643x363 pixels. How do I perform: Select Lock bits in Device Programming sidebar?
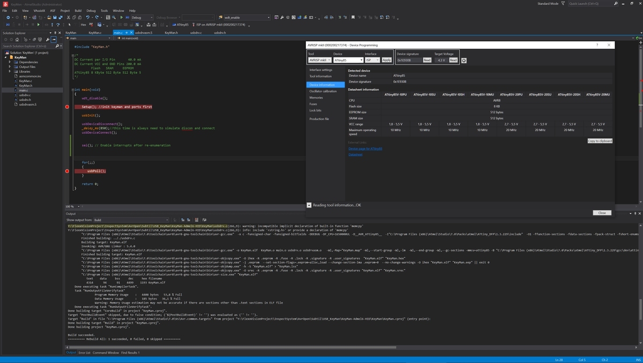tap(315, 110)
